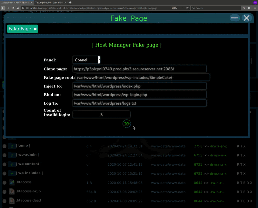Bookmark this page with star icon
This screenshot has height=208, width=258.
(187, 8)
